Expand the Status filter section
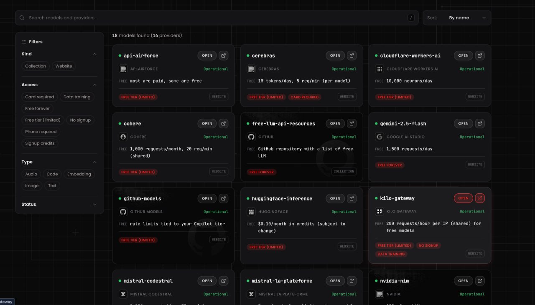The height and width of the screenshot is (305, 535). click(x=94, y=204)
